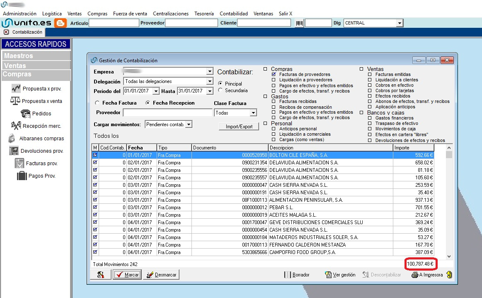482x298 pixels.
Task: Expand the Dlg CENTRAL dropdown
Action: click(399, 23)
